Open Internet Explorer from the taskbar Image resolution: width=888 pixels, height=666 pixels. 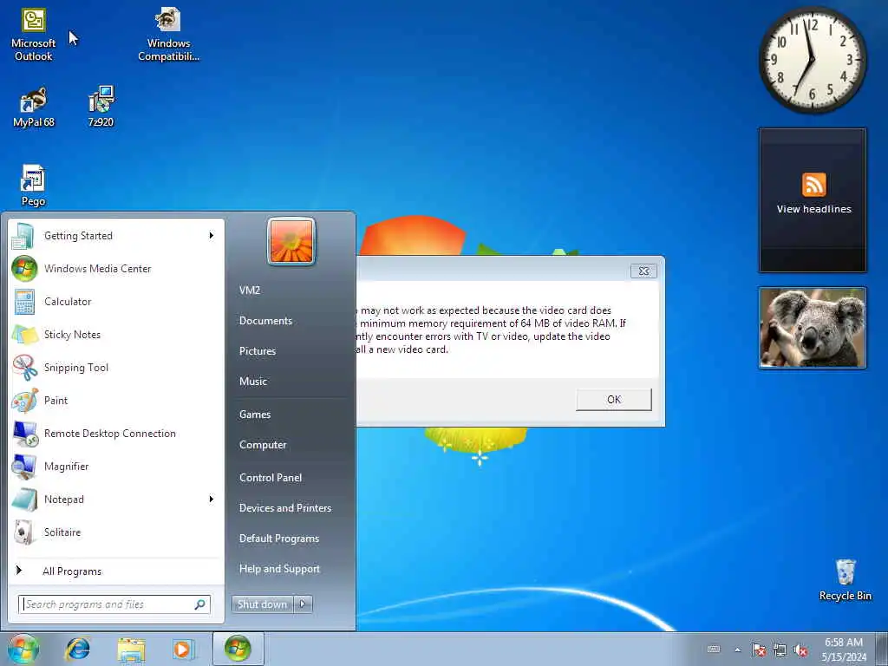(77, 649)
